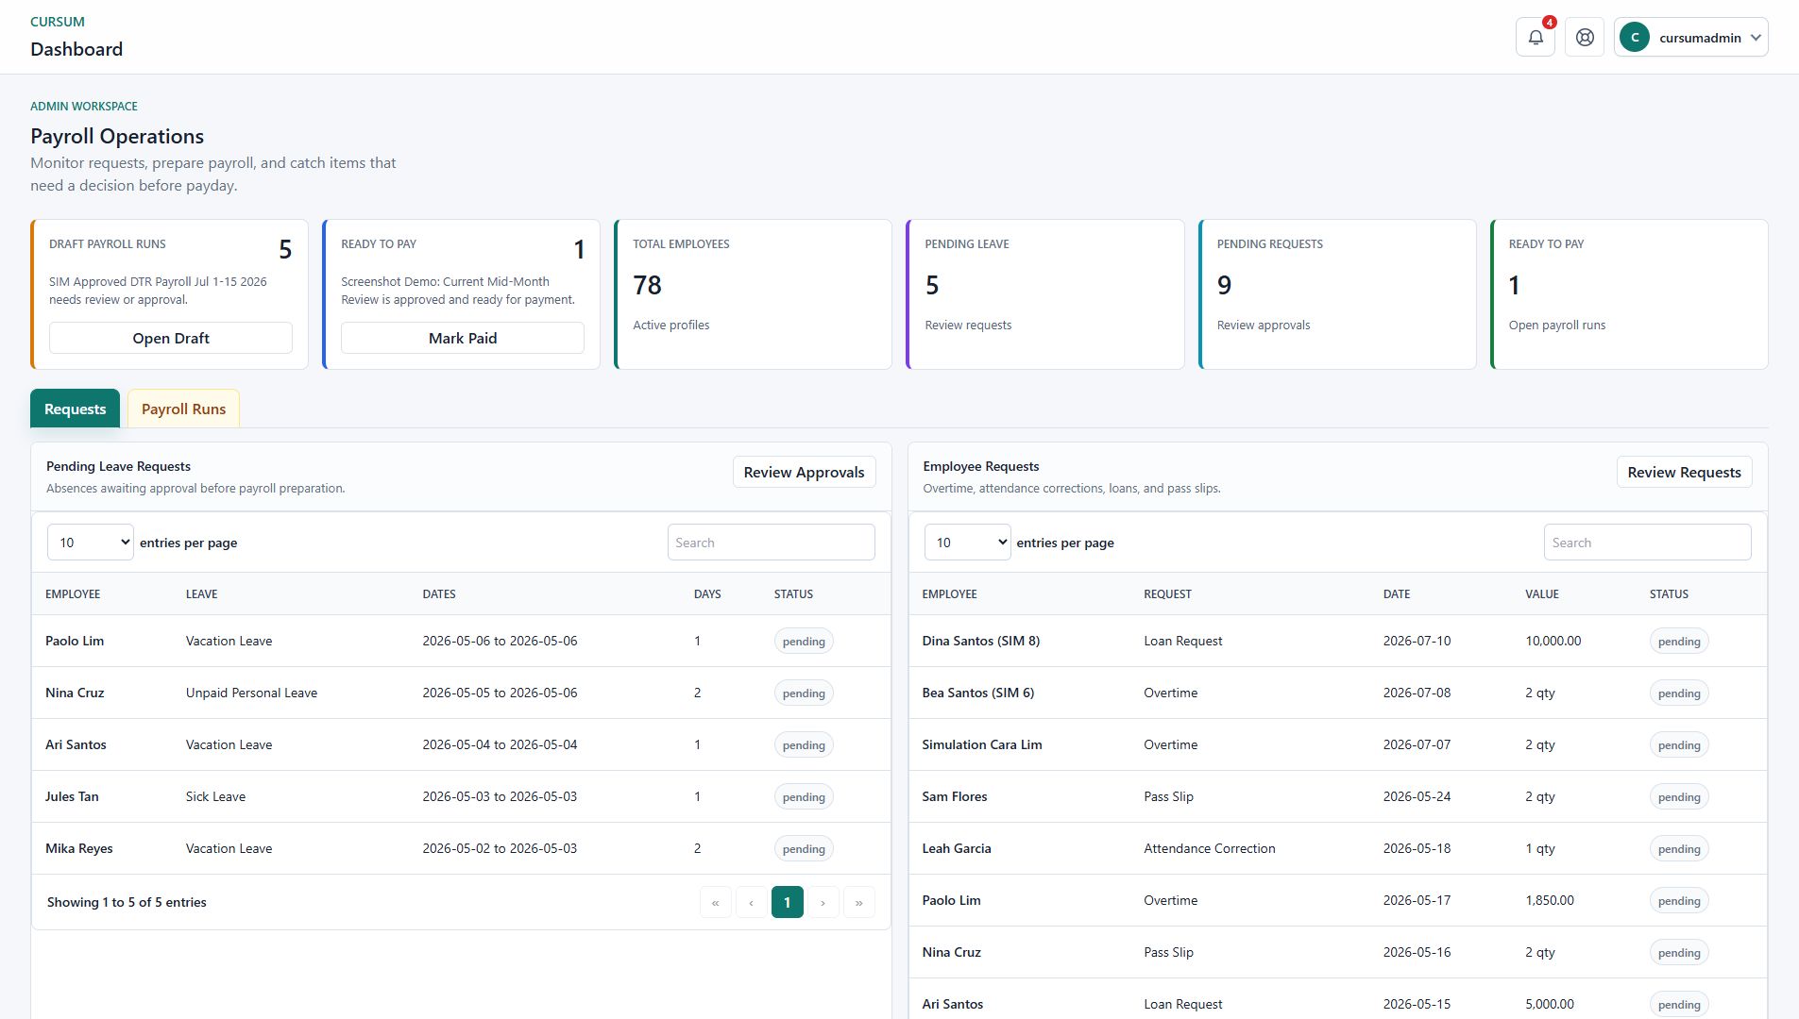Click Simulation Cara Lim employee name

click(x=982, y=744)
